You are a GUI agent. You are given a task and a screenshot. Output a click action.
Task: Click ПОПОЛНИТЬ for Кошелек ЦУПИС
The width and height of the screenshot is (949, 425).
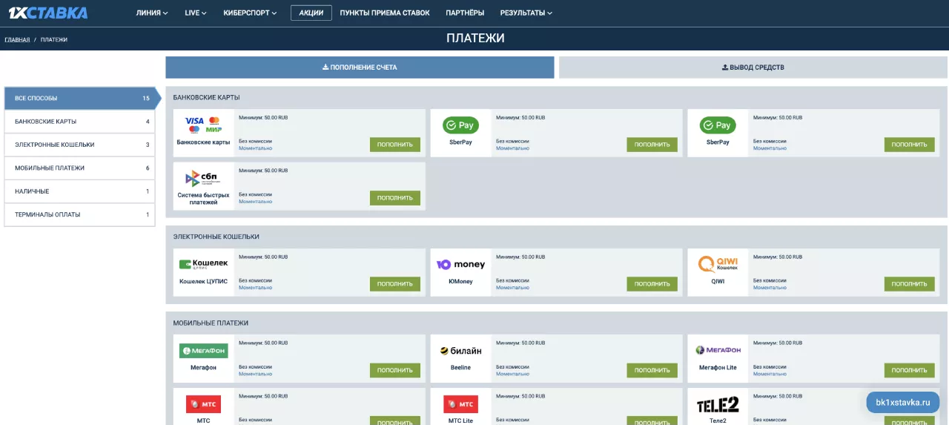pyautogui.click(x=395, y=284)
